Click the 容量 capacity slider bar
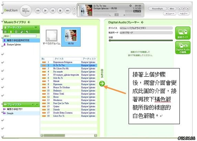197x141 pixels. point(141,41)
